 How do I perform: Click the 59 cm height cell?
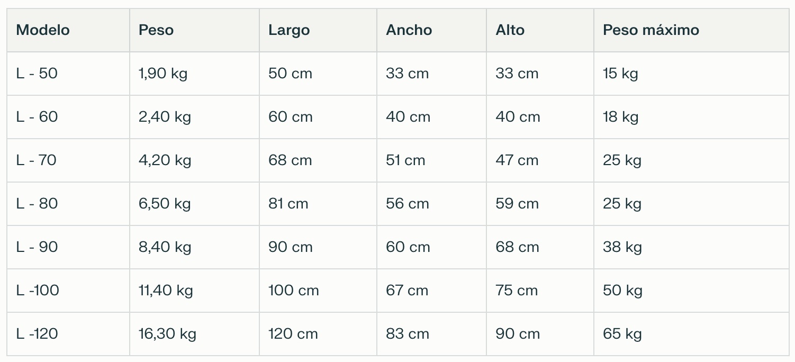517,204
